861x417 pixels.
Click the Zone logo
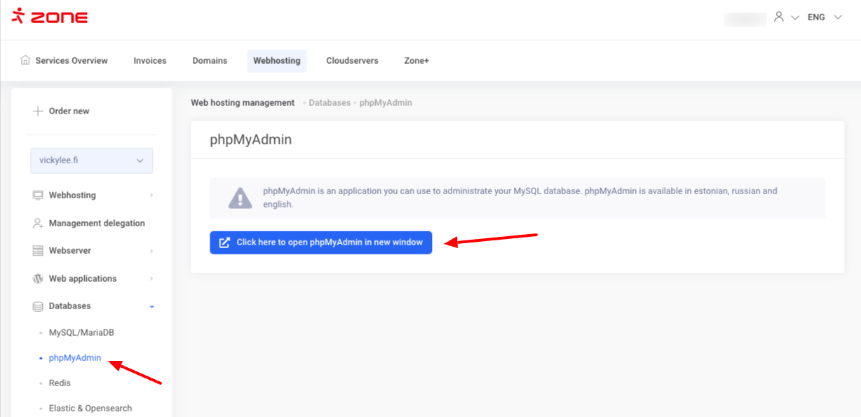pyautogui.click(x=49, y=16)
